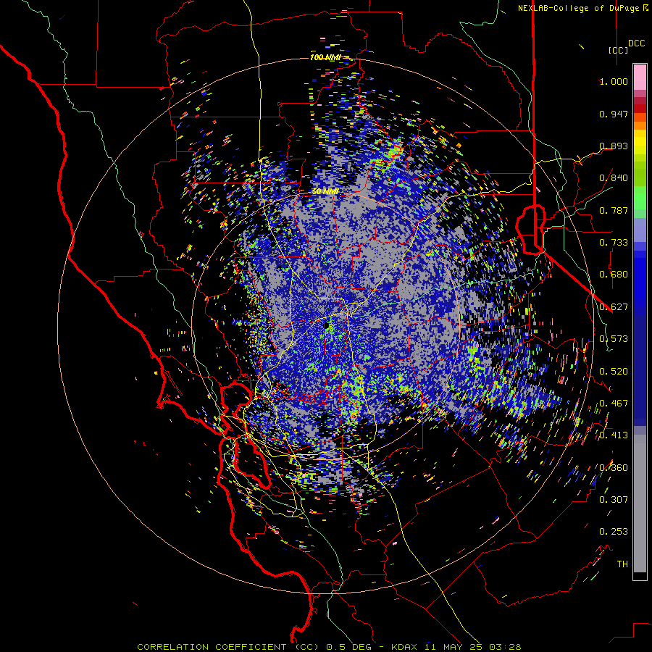Click the 50 NMI range ring label

pos(325,191)
